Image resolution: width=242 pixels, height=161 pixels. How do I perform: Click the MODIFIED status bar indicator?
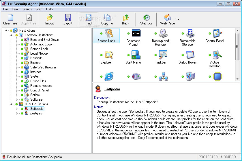click(x=228, y=157)
